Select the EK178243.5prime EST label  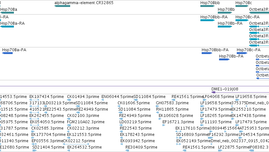137,135
